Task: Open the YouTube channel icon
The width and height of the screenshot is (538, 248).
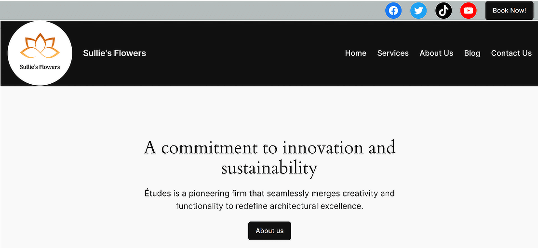Action: [x=468, y=11]
